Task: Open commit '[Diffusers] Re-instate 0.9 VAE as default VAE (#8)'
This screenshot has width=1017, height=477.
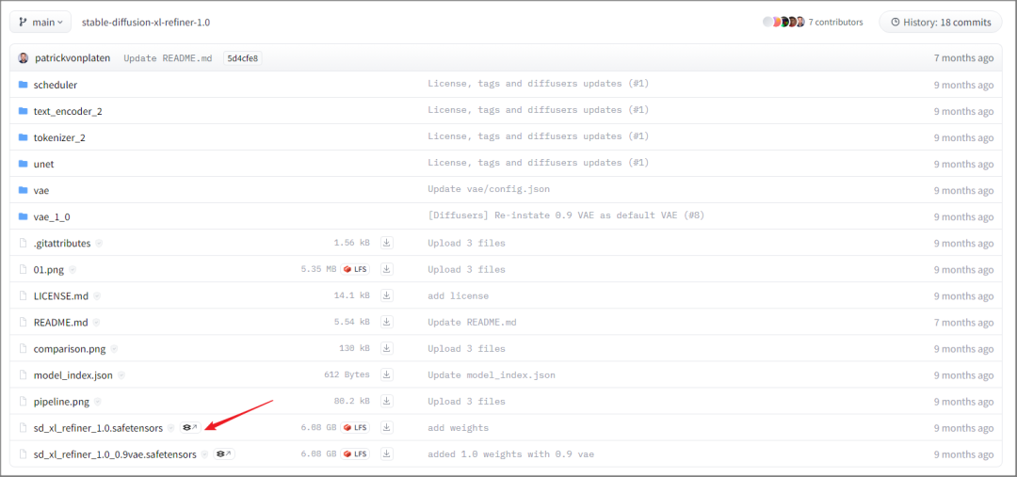Action: (x=566, y=215)
